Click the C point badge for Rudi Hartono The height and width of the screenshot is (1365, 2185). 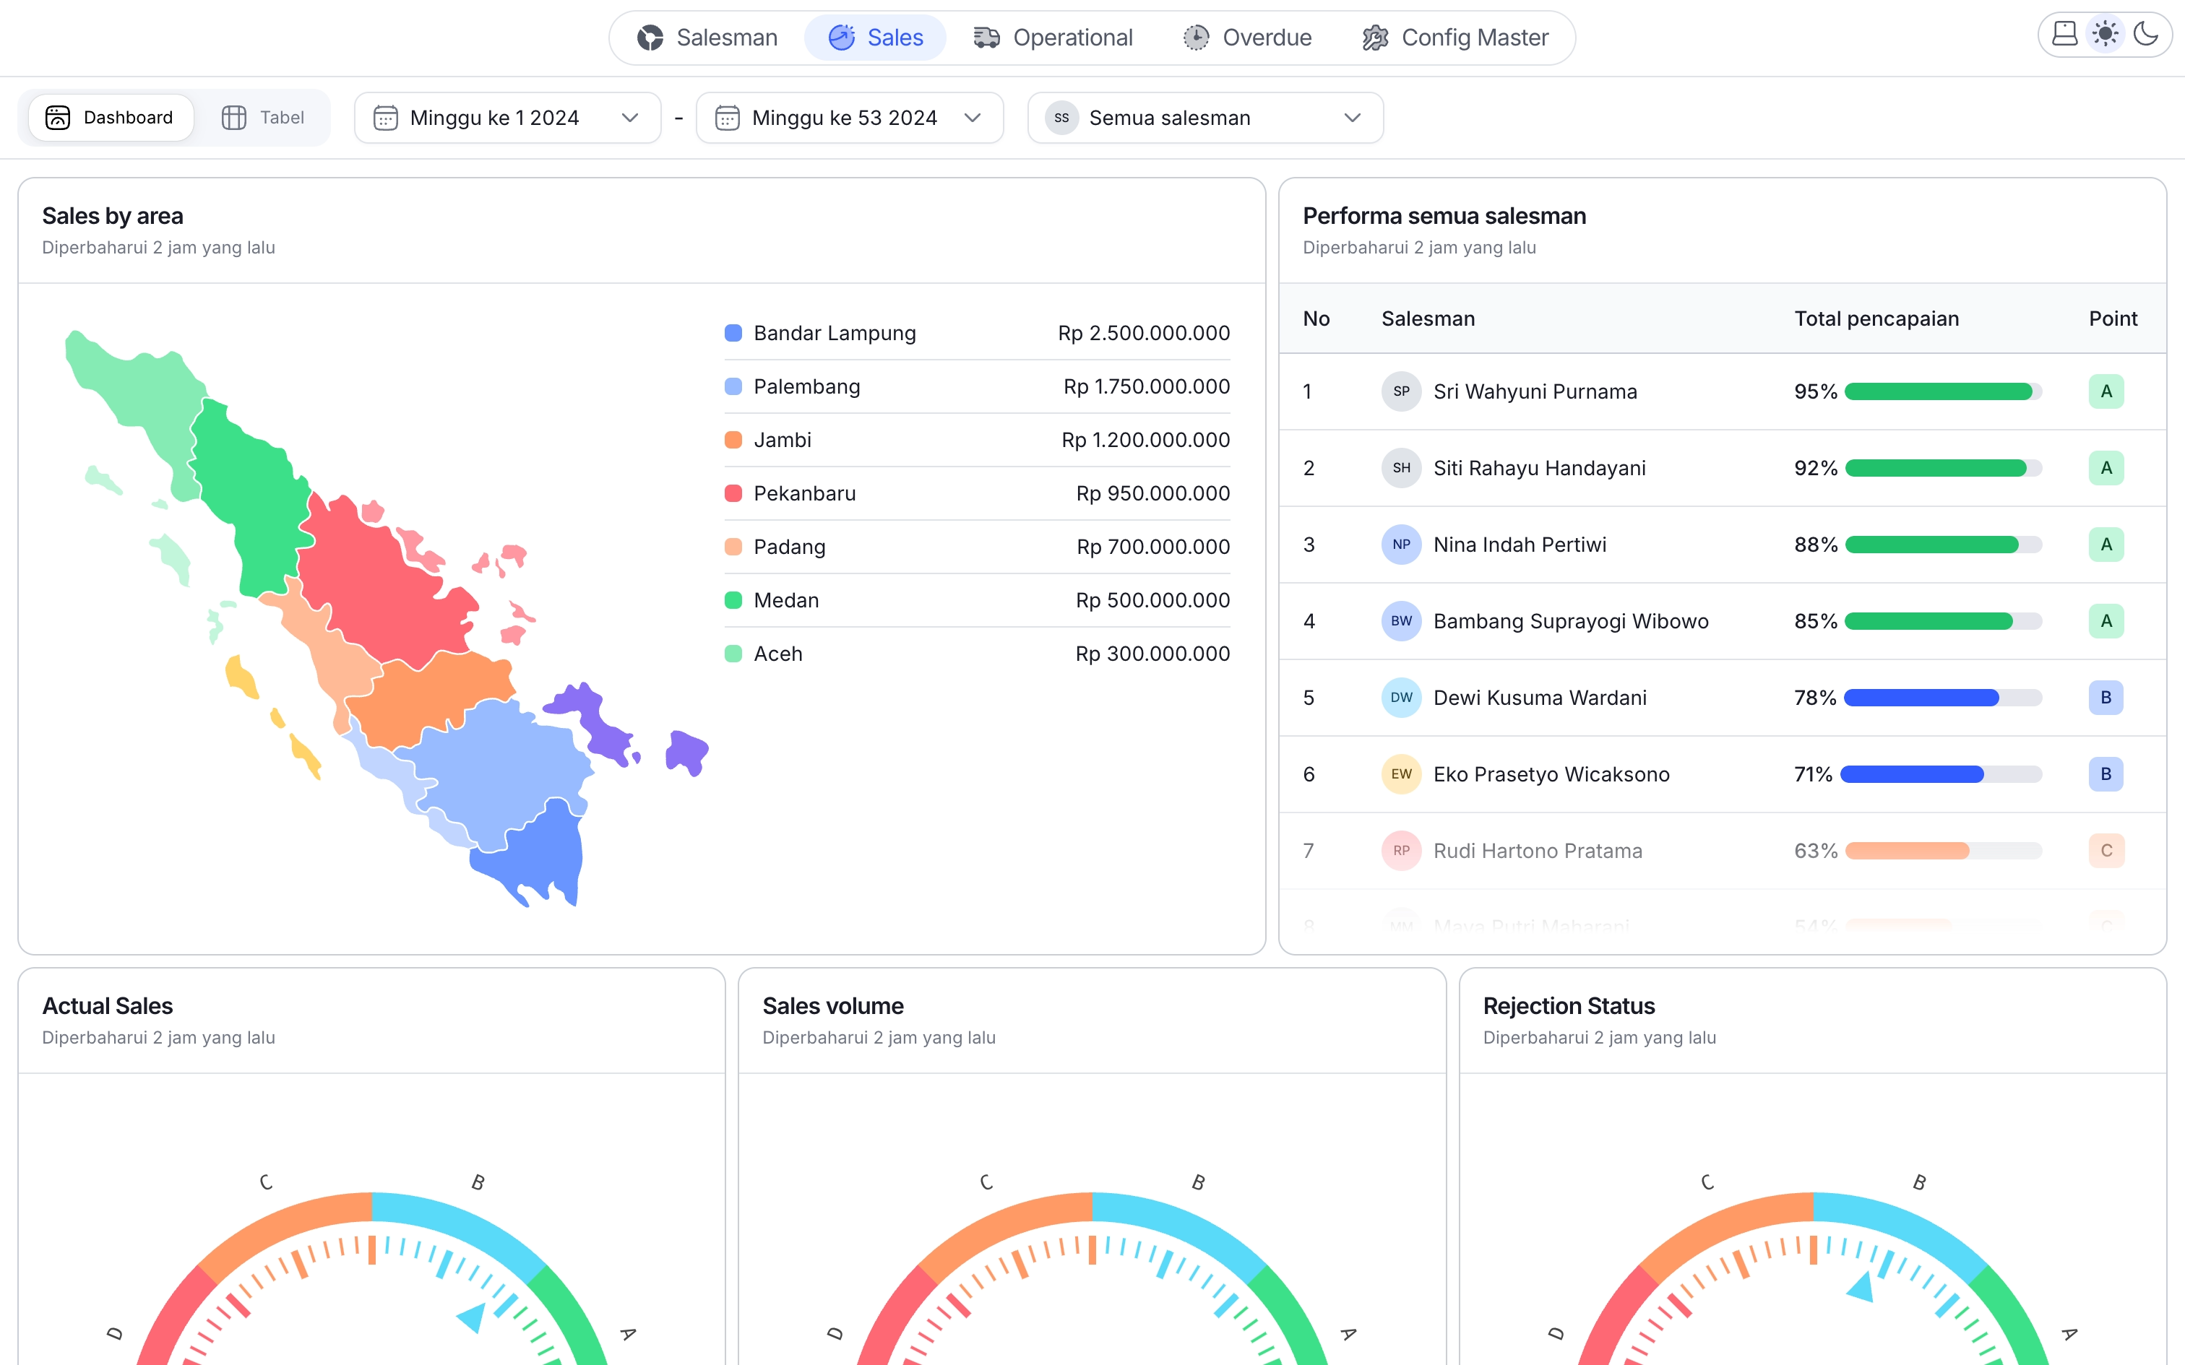2106,851
